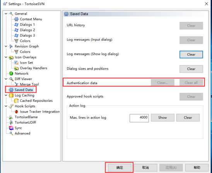
Task: Clear log messages for Show log dialog
Action: pos(191,54)
